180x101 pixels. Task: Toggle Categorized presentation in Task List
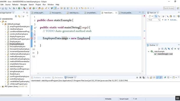pyautogui.click(x=156, y=16)
